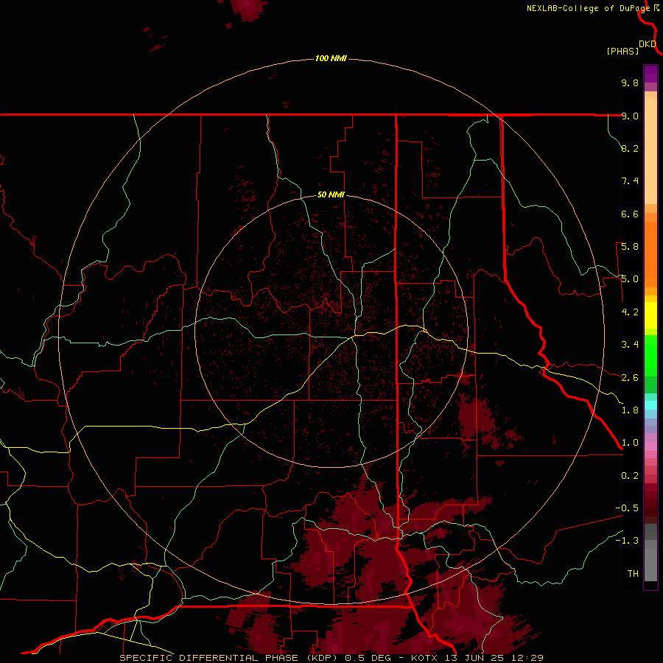Image resolution: width=663 pixels, height=663 pixels.
Task: Click the 6.6 scale value
Action: click(x=630, y=214)
